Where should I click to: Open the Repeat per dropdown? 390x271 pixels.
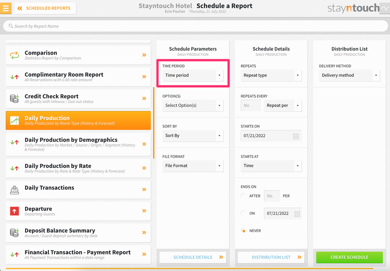283,105
